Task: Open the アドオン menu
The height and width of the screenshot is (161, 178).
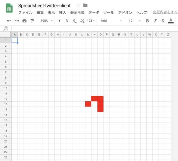Action: pos(125,12)
